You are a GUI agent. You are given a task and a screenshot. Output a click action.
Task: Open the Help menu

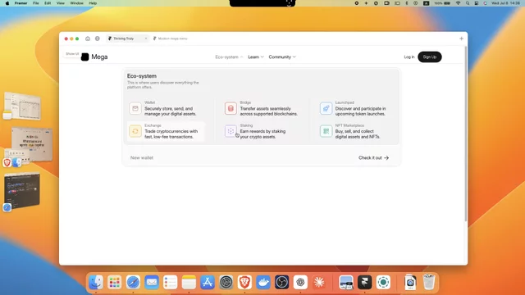click(93, 3)
